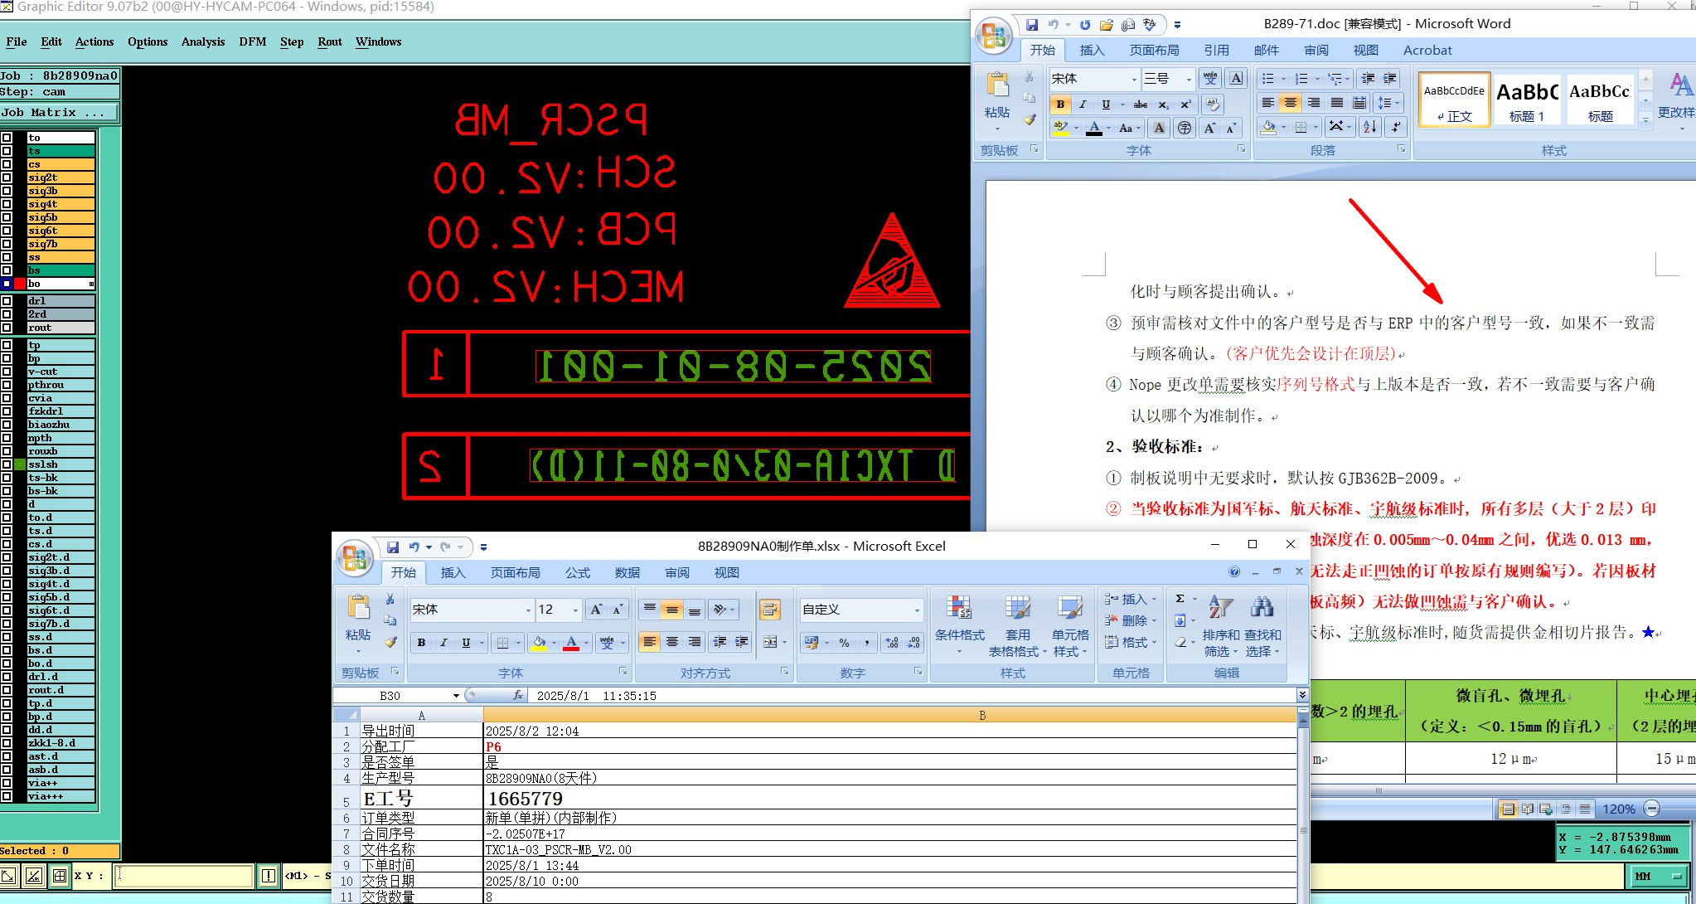Click the X Y coordinate input field
1696x904 pixels.
coord(183,875)
